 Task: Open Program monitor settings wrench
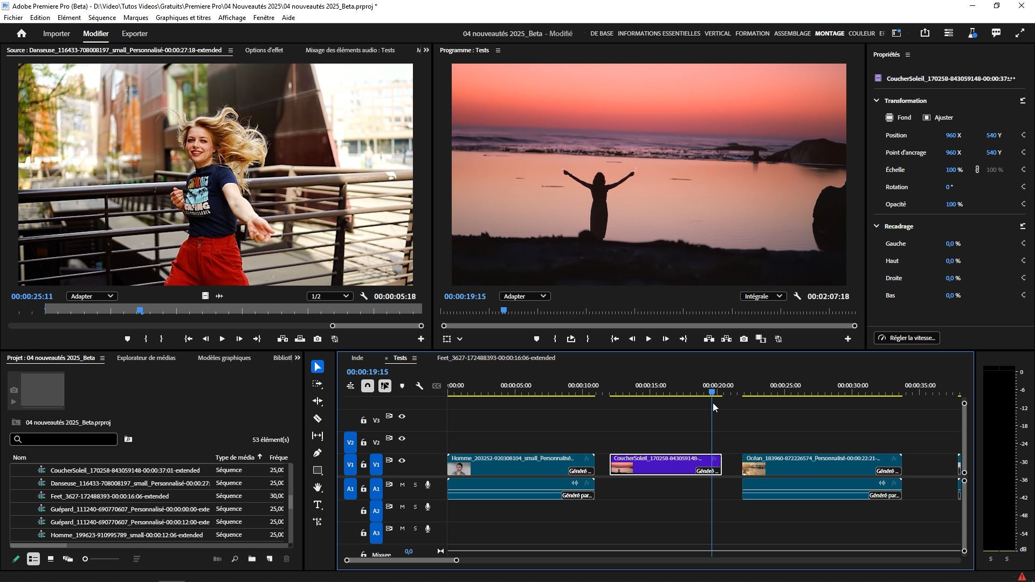pyautogui.click(x=797, y=296)
